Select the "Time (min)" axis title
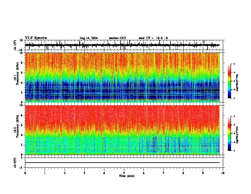Viewport: 251px width, 194px height. click(x=127, y=176)
